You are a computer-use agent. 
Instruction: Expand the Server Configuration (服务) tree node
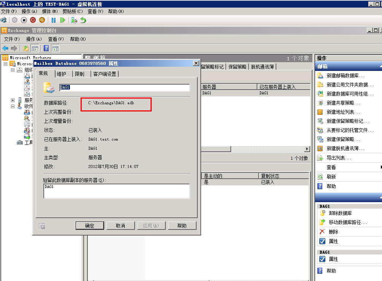(x=13, y=100)
